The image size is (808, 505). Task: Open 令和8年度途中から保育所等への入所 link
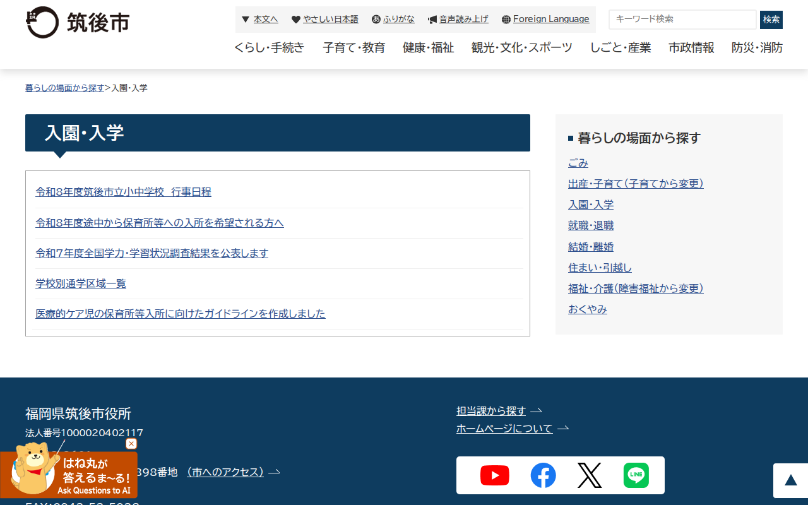tap(160, 223)
